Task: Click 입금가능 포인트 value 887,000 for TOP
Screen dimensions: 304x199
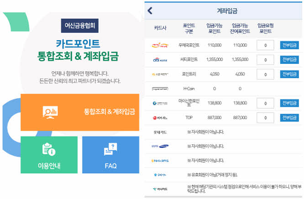Action: (215, 118)
